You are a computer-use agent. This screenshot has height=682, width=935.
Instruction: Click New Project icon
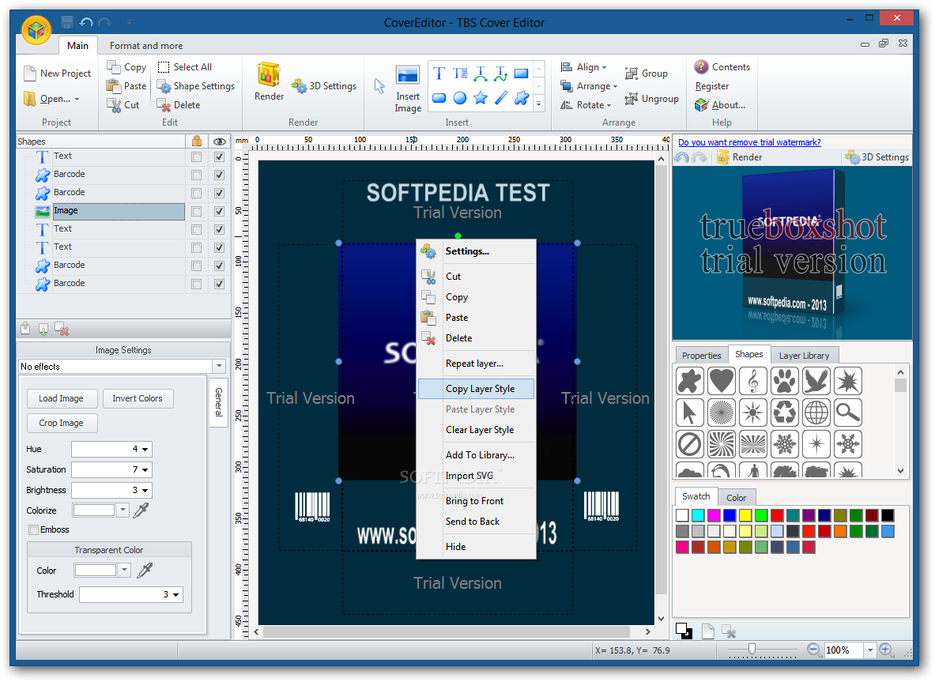[30, 73]
